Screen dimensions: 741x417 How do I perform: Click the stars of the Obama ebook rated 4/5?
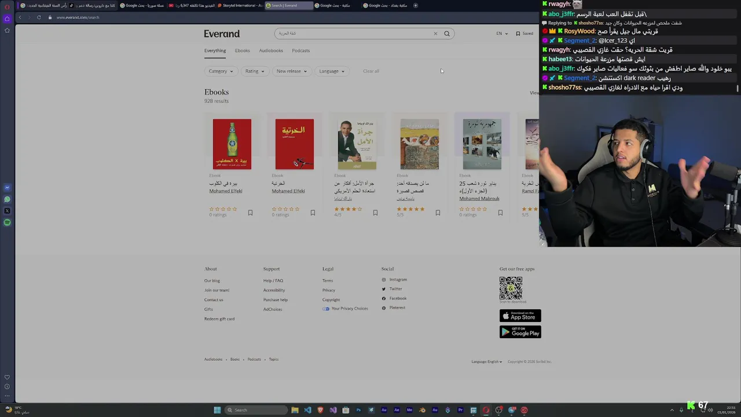(348, 209)
